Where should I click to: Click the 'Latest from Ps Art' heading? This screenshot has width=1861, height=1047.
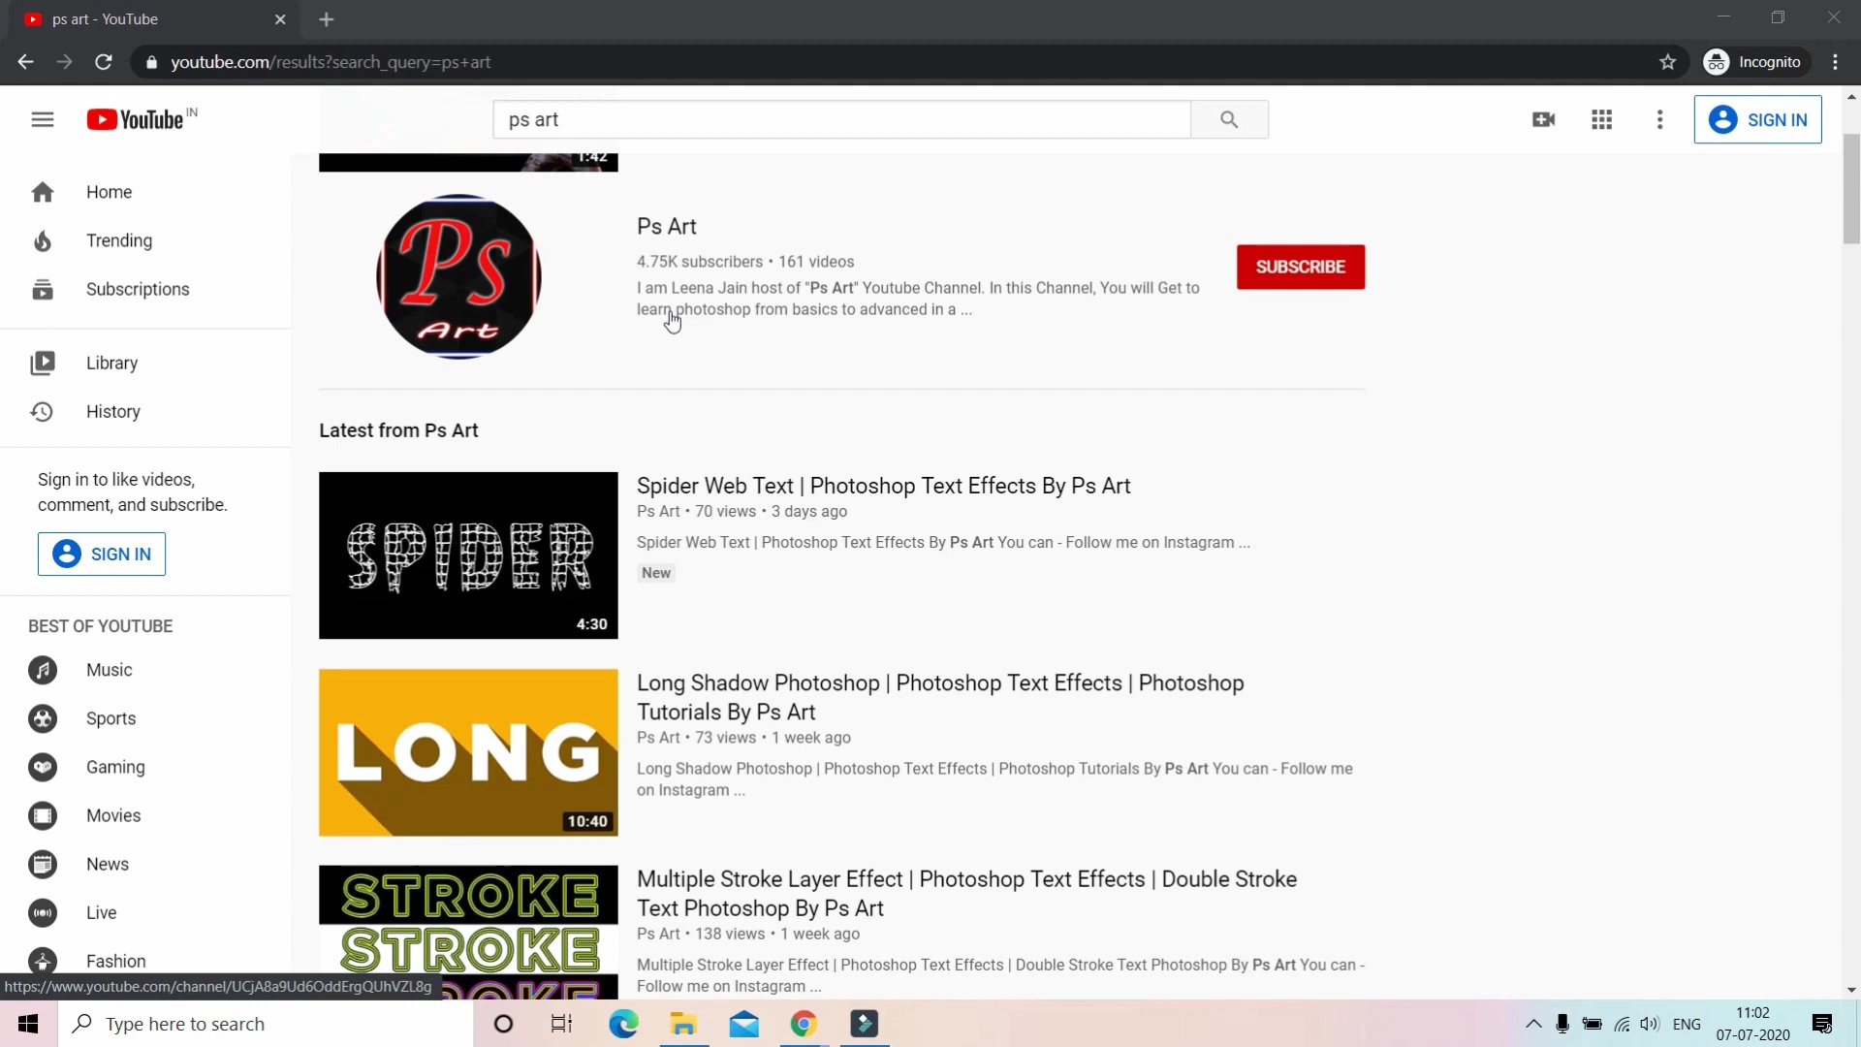click(x=398, y=430)
